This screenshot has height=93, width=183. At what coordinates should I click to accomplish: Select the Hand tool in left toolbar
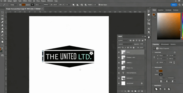[x=2, y=42]
